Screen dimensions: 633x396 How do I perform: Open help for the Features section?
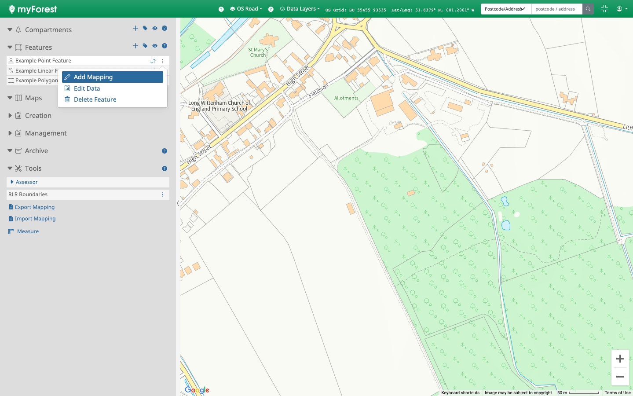(165, 46)
